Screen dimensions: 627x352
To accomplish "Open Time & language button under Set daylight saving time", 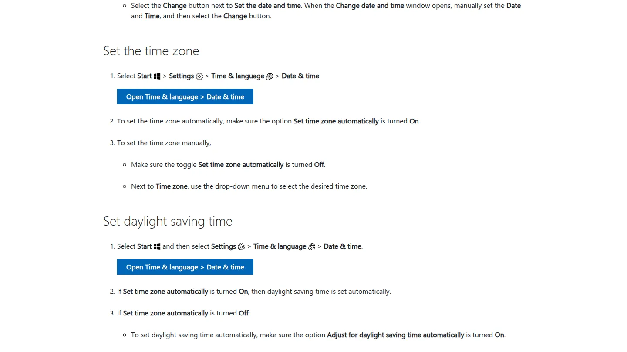I will click(185, 267).
